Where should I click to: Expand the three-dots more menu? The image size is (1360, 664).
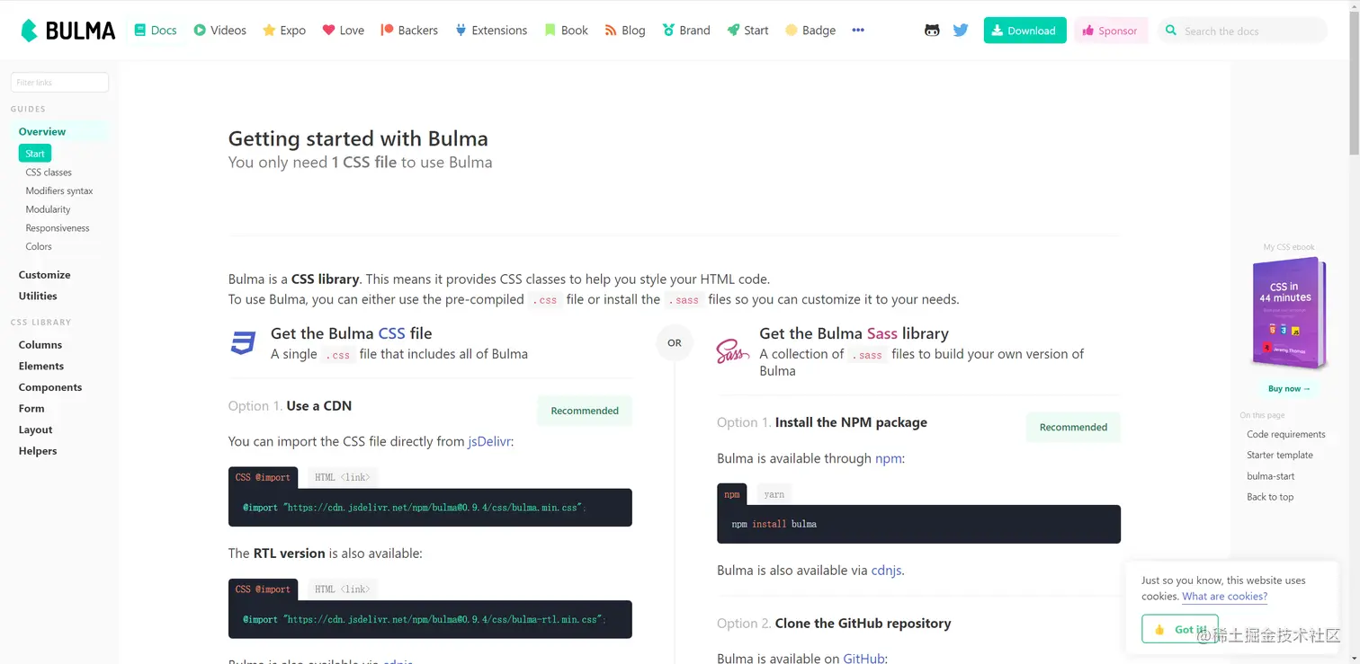point(858,31)
